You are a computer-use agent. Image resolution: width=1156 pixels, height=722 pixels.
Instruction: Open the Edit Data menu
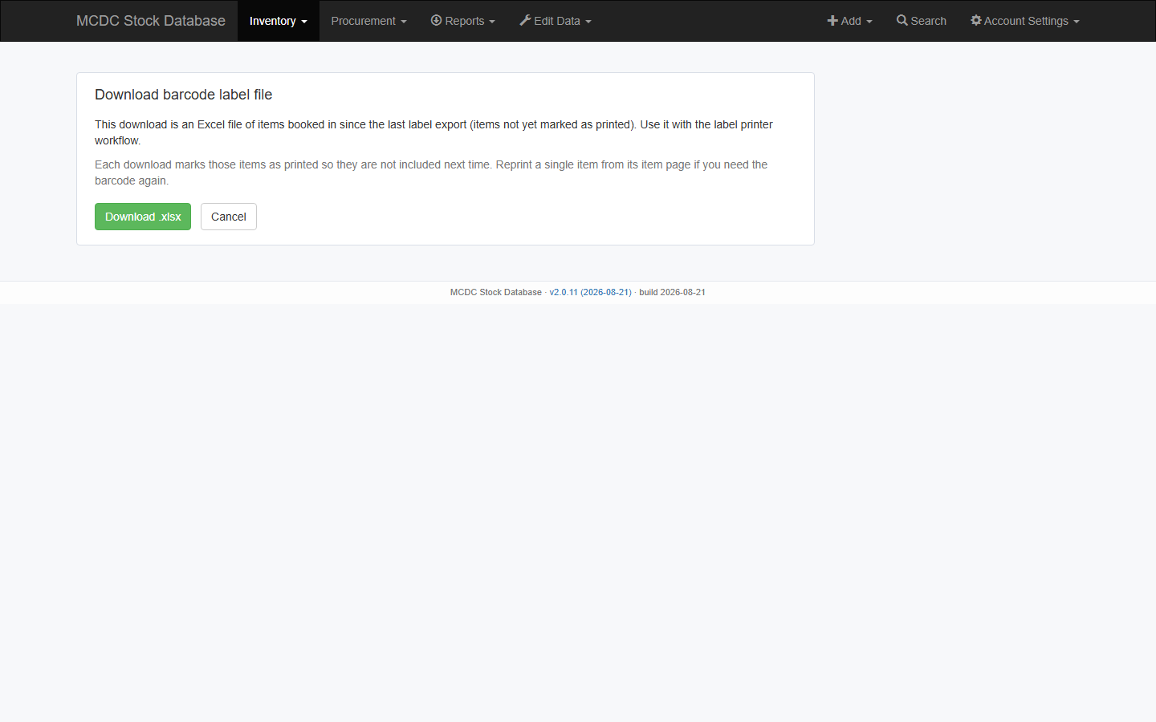click(x=556, y=21)
